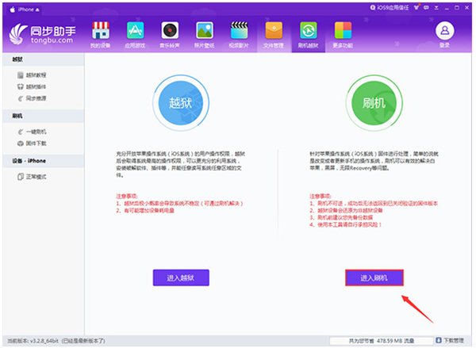
Task: Click the 设备 - iPhone section header
Action: [x=44, y=161]
